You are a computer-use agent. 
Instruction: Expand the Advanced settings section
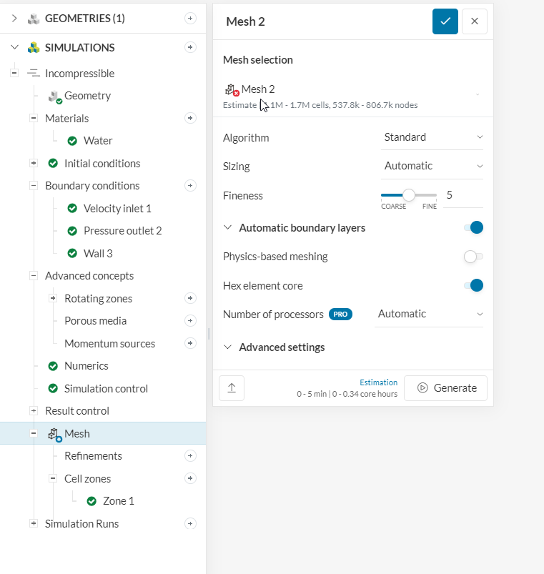click(281, 347)
